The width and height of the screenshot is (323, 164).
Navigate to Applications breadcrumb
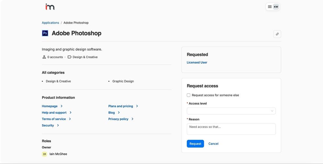50,23
